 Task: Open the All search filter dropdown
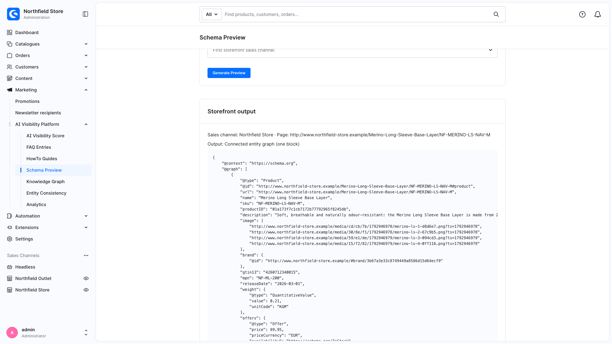[212, 14]
